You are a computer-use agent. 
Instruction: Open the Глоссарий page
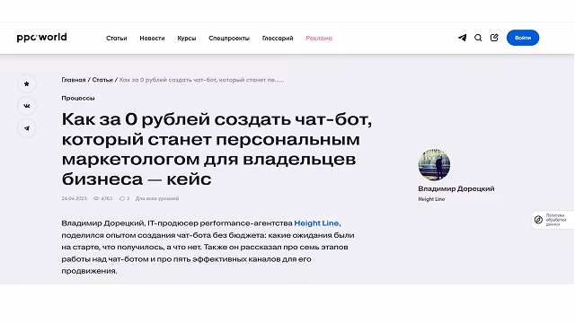click(278, 38)
